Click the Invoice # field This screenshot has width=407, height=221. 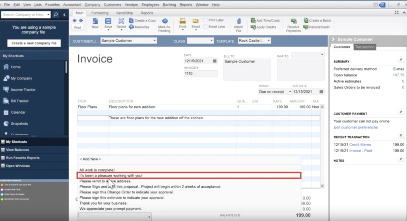200,74
